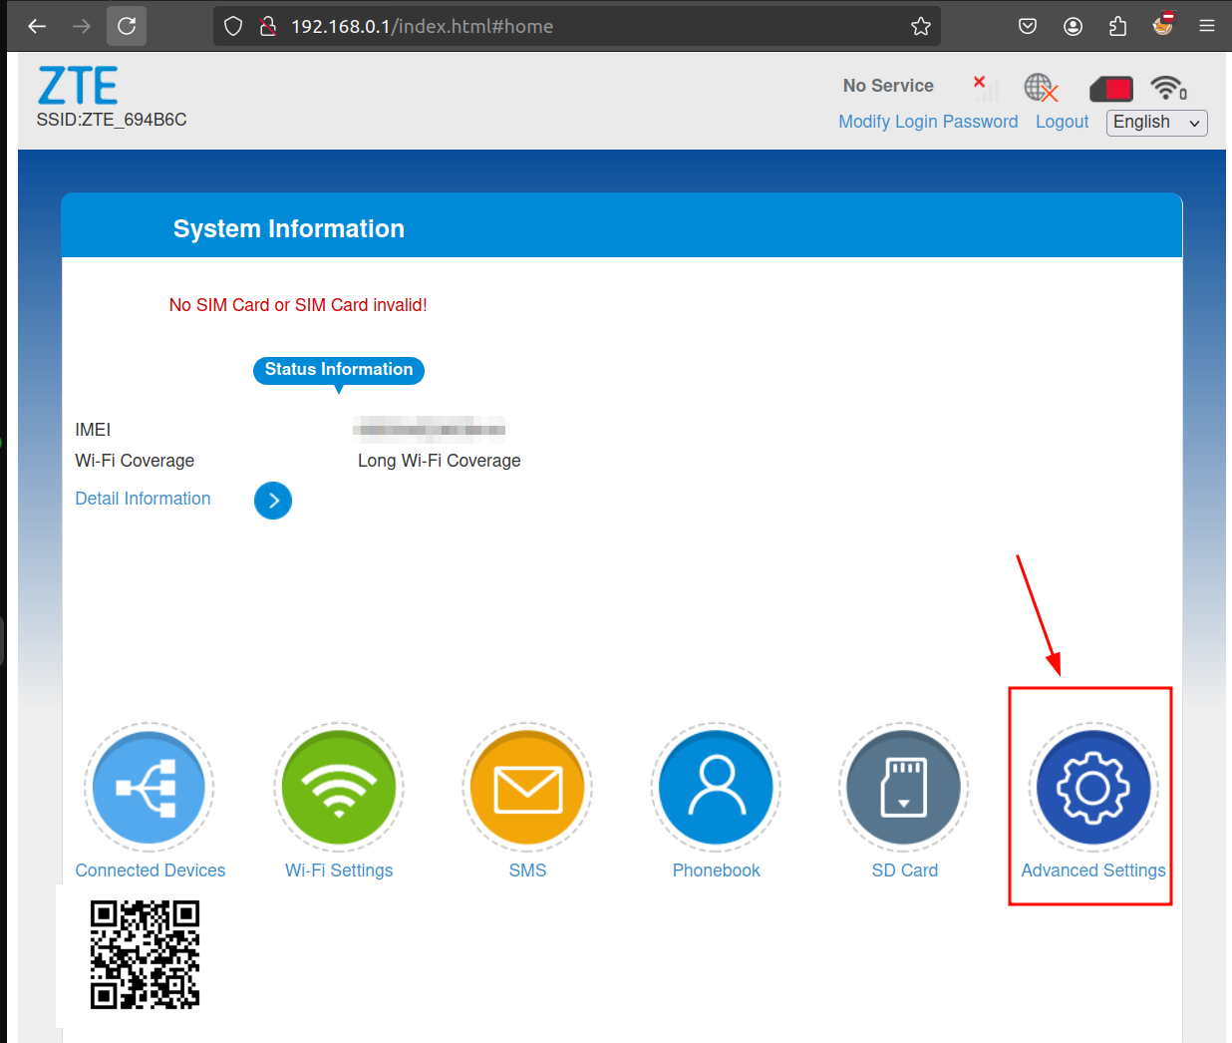Click the network disconnected globe icon
Viewport: 1232px width, 1043px height.
(1040, 88)
